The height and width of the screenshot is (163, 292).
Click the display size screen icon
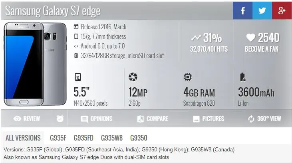click(x=78, y=77)
